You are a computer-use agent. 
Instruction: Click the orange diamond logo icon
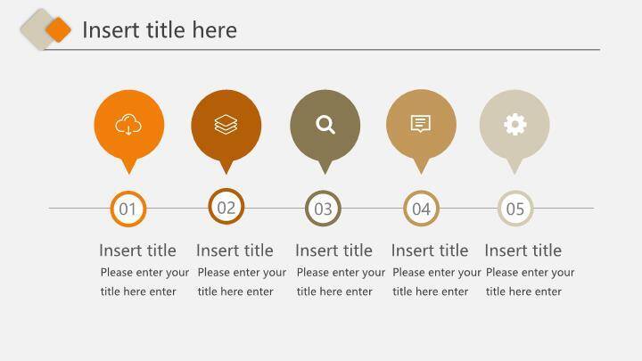point(58,29)
